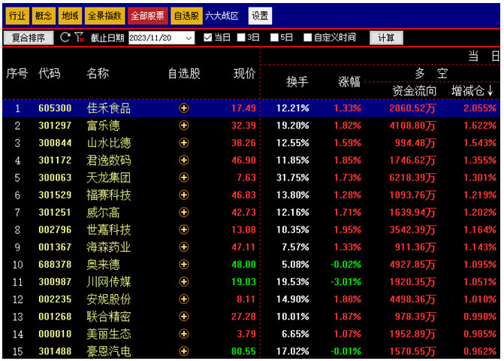Sort by the 名称 column header
504x361 pixels.
(98, 74)
